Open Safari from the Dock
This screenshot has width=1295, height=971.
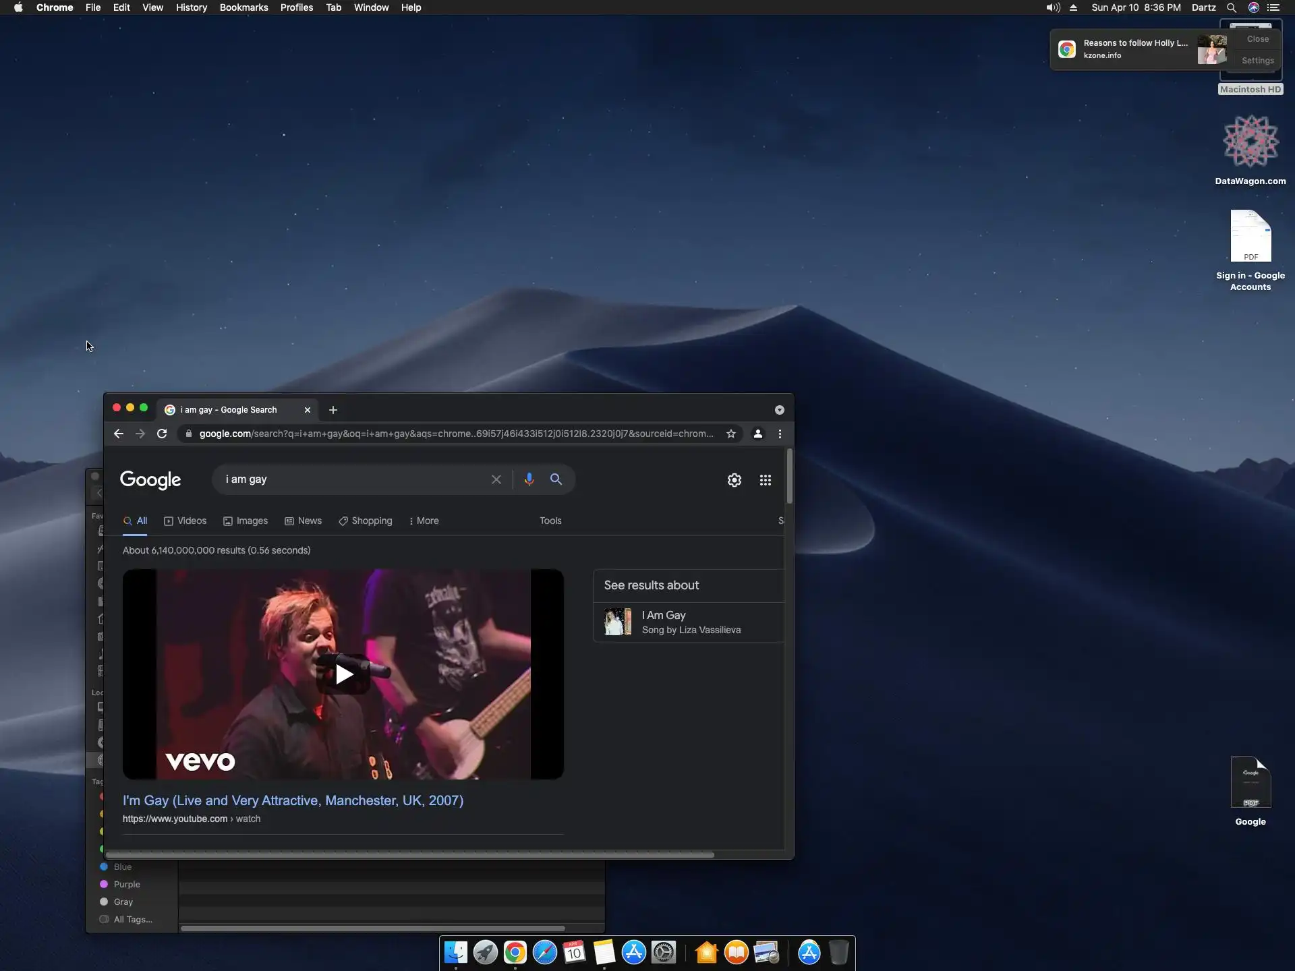(x=544, y=952)
